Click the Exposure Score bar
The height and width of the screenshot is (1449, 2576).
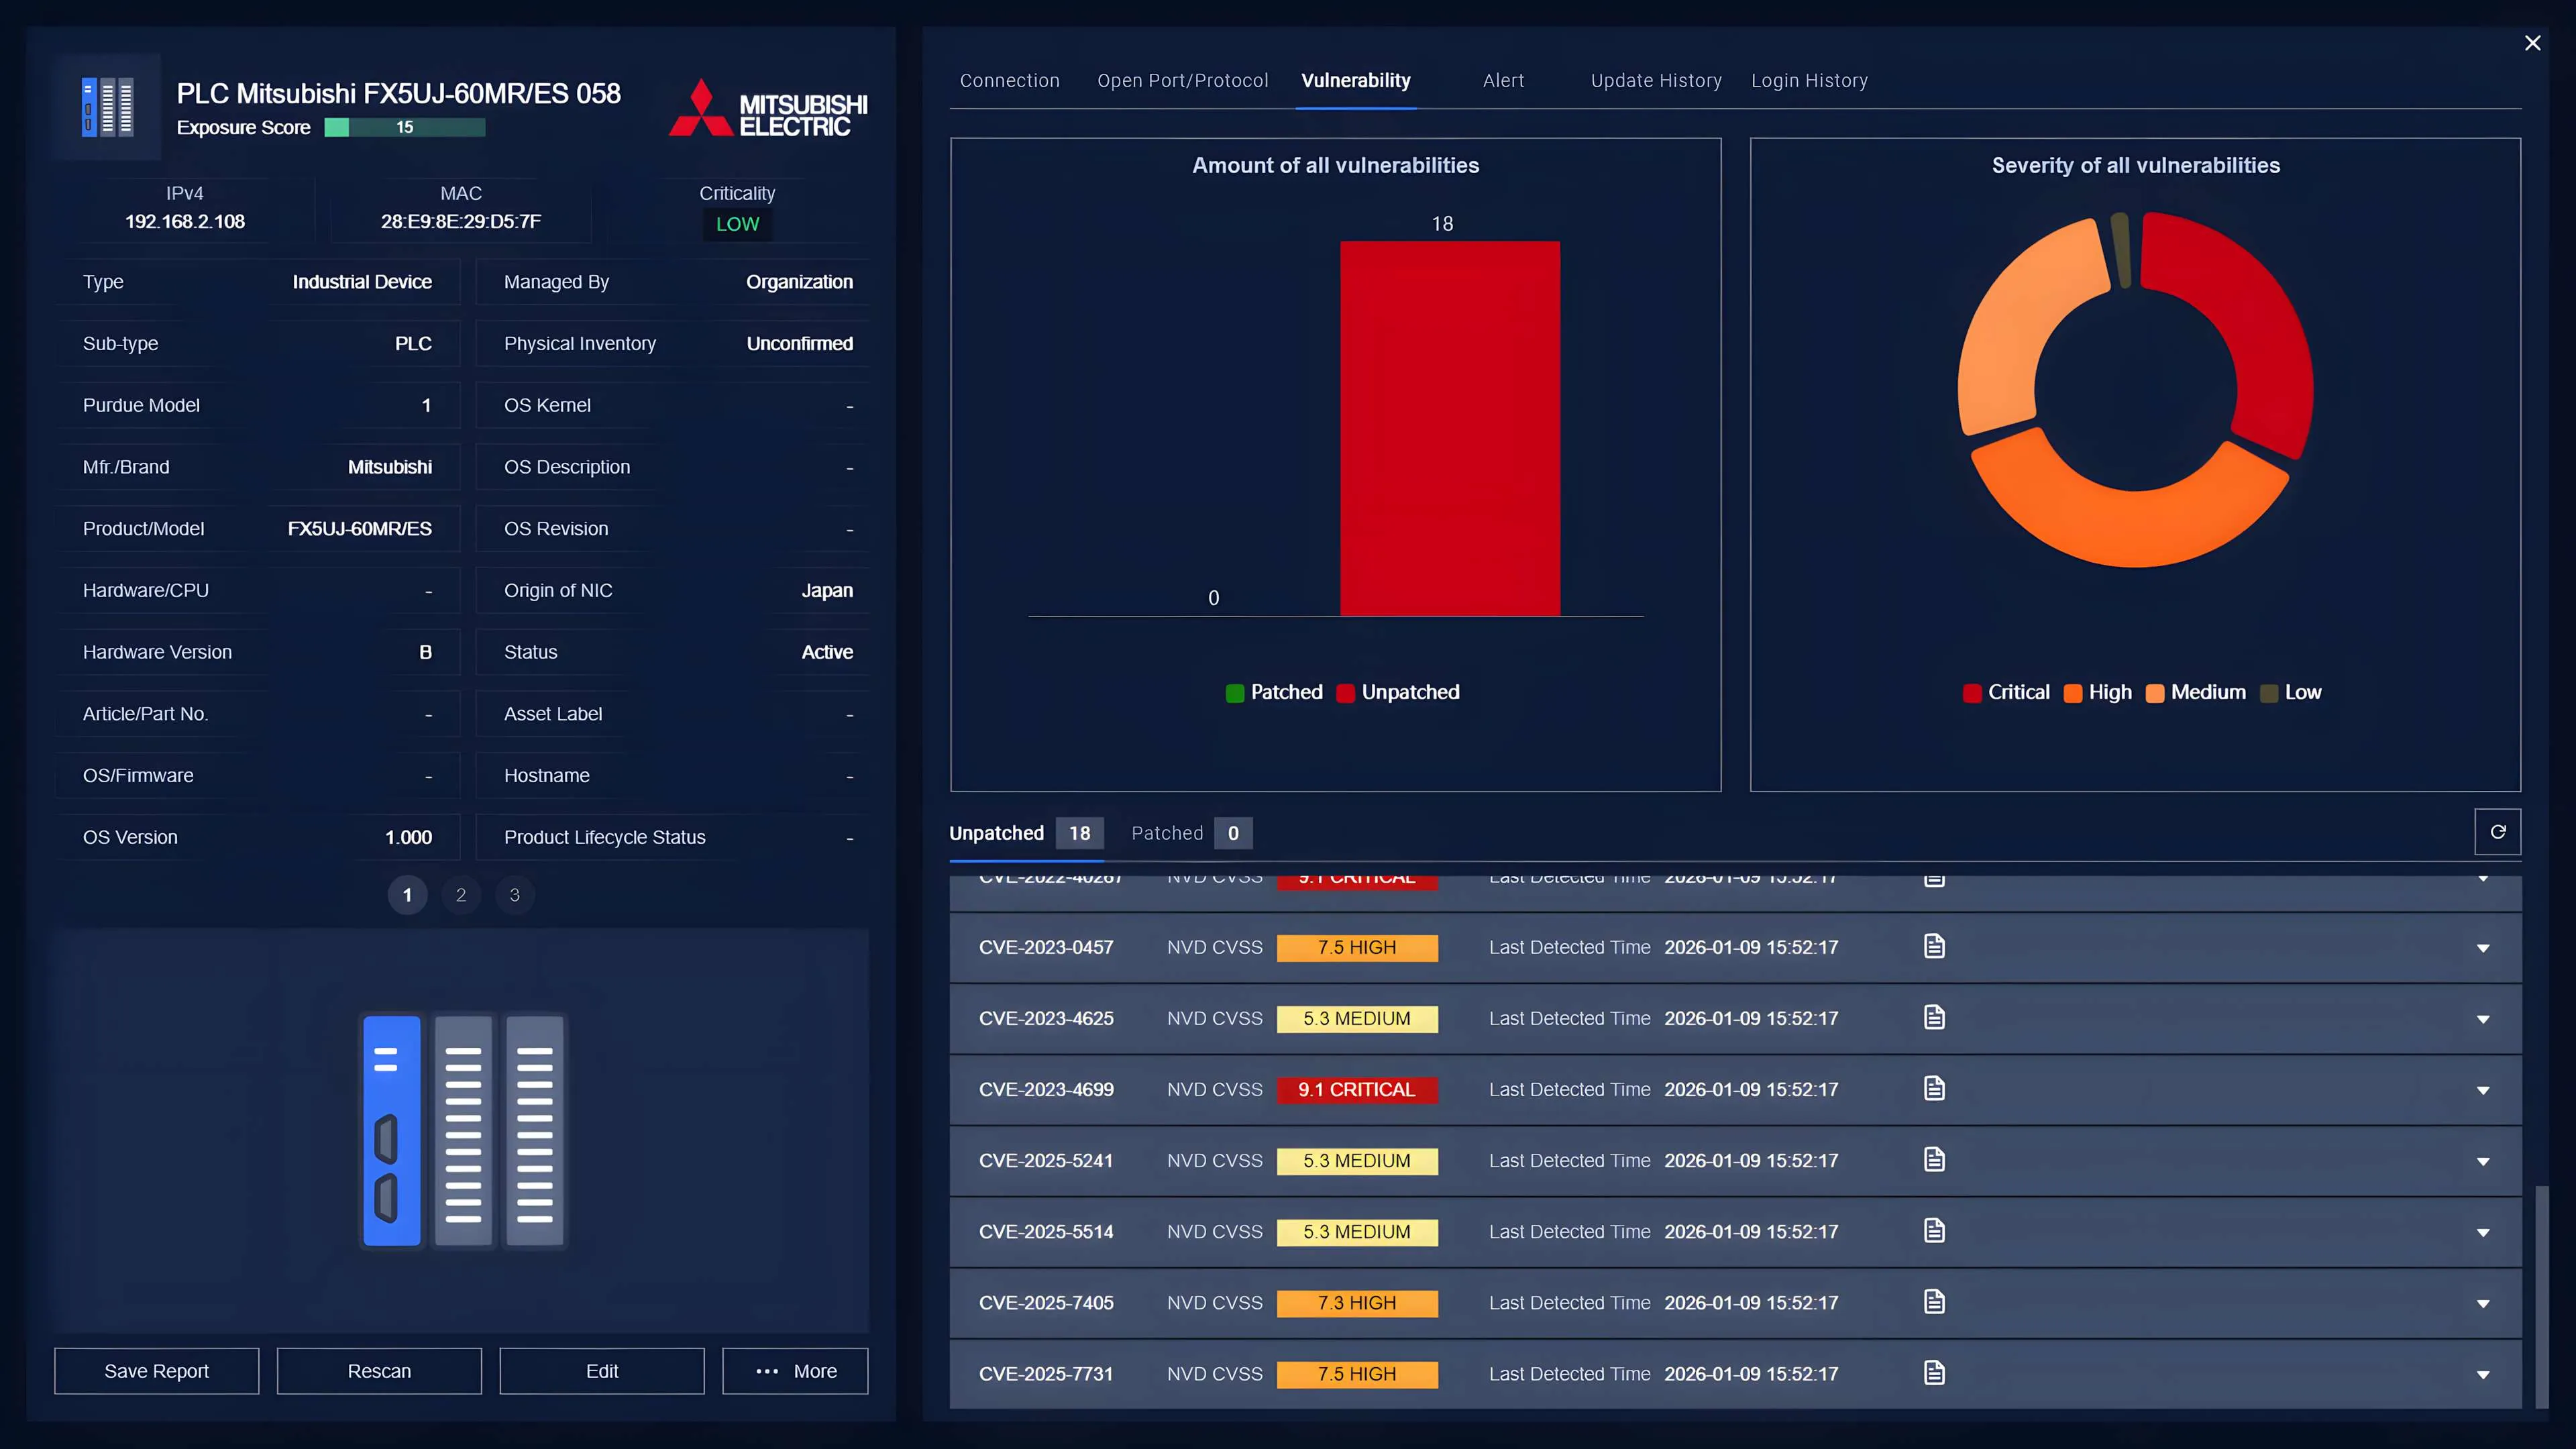[404, 127]
